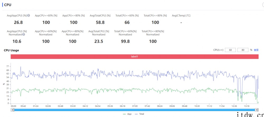The width and height of the screenshot is (264, 117).
Task: Click the right handle of time range slider
Action: click(257, 110)
